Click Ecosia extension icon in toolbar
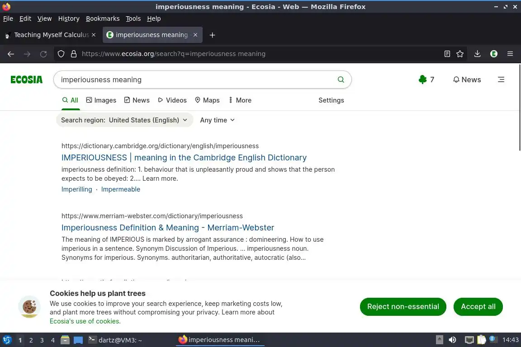This screenshot has height=347, width=521. click(494, 54)
